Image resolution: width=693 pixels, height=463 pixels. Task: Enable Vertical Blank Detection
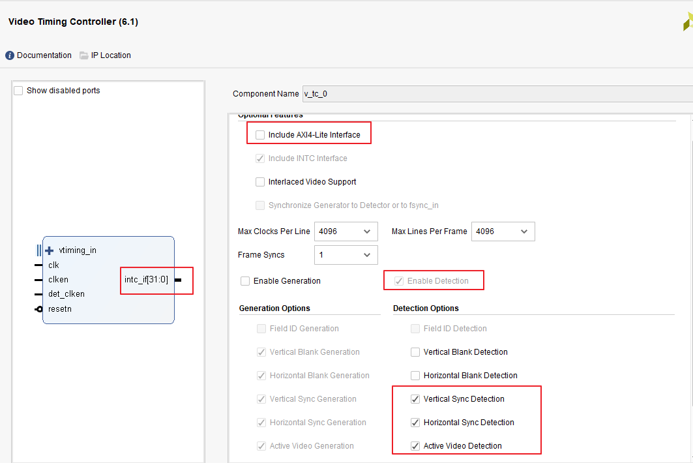(x=415, y=351)
